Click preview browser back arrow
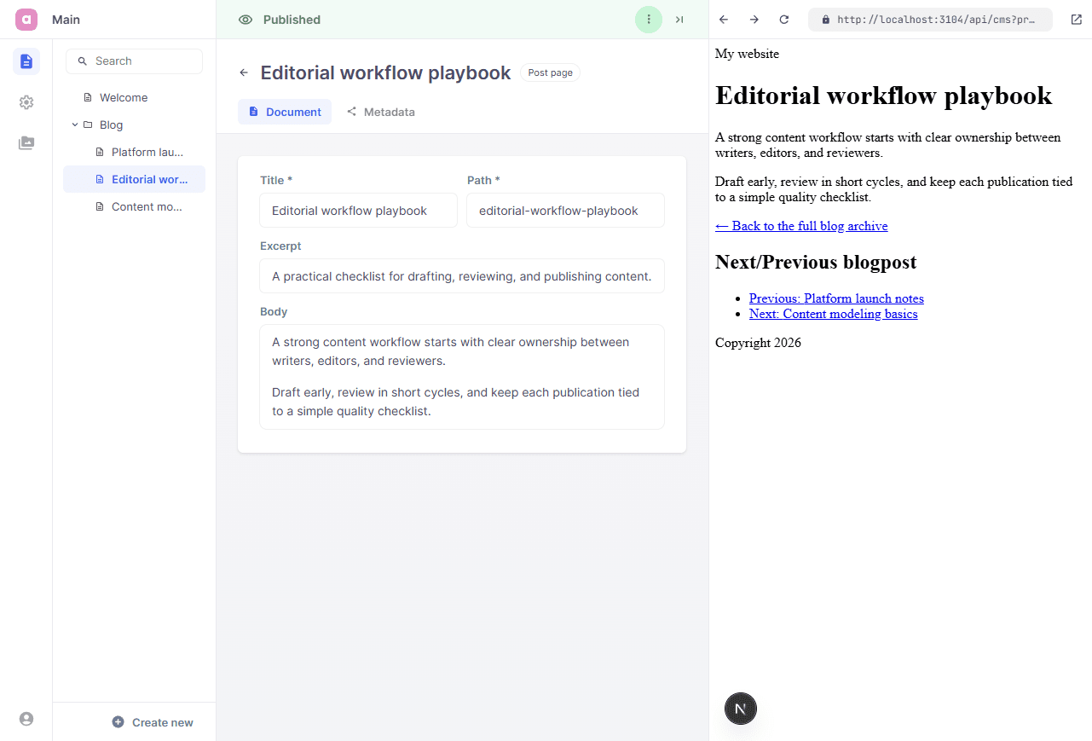This screenshot has height=741, width=1092. pyautogui.click(x=724, y=20)
